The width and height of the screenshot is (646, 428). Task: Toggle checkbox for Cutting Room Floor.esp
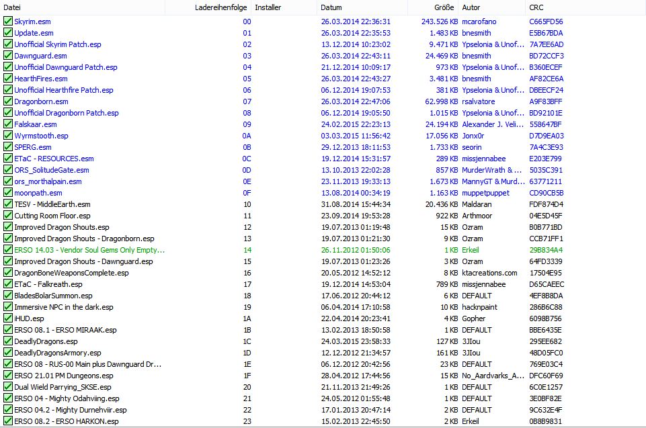coord(8,216)
